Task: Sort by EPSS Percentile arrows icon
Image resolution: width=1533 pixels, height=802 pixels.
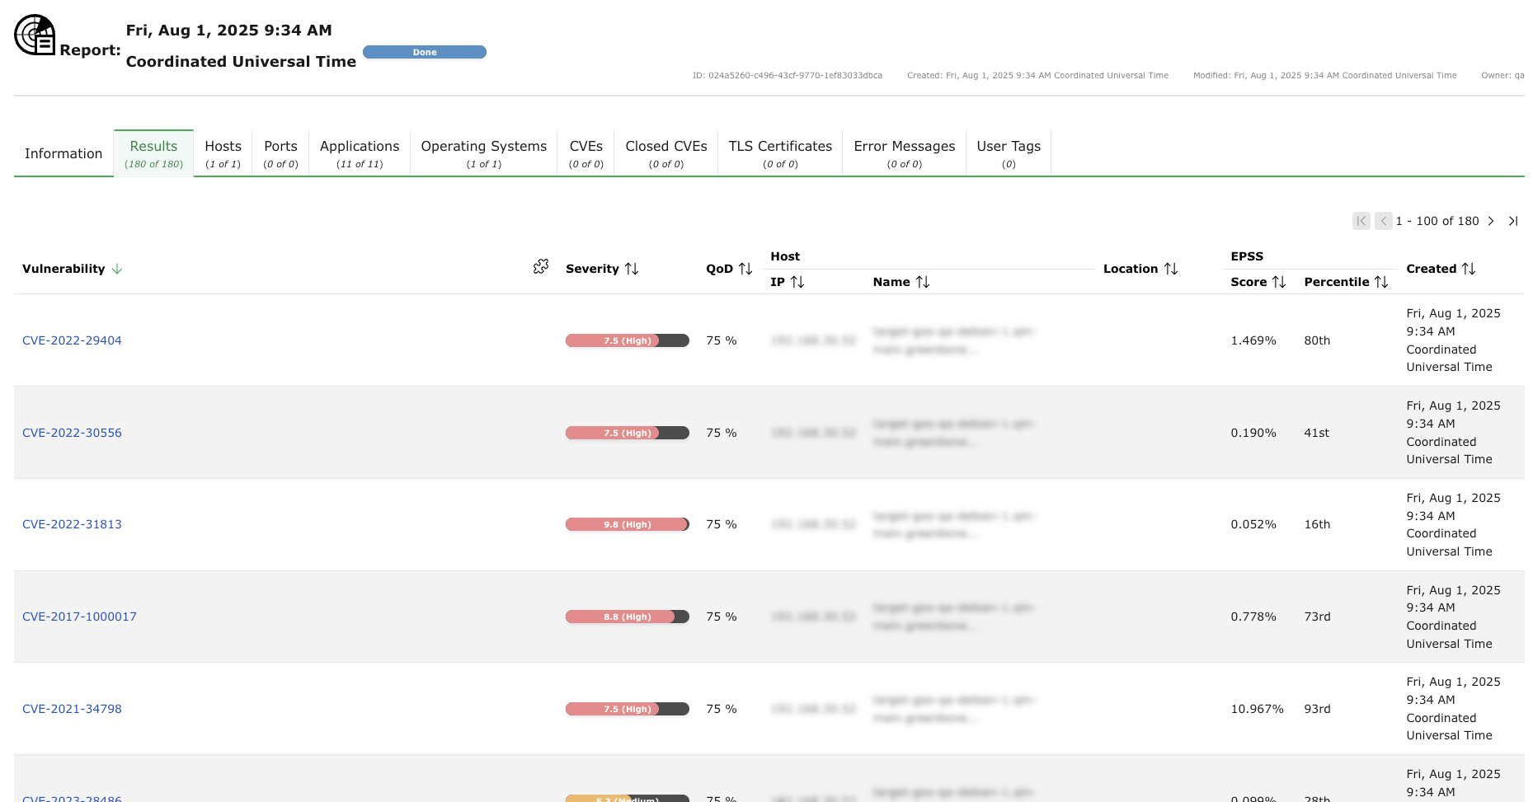Action: pyautogui.click(x=1381, y=282)
